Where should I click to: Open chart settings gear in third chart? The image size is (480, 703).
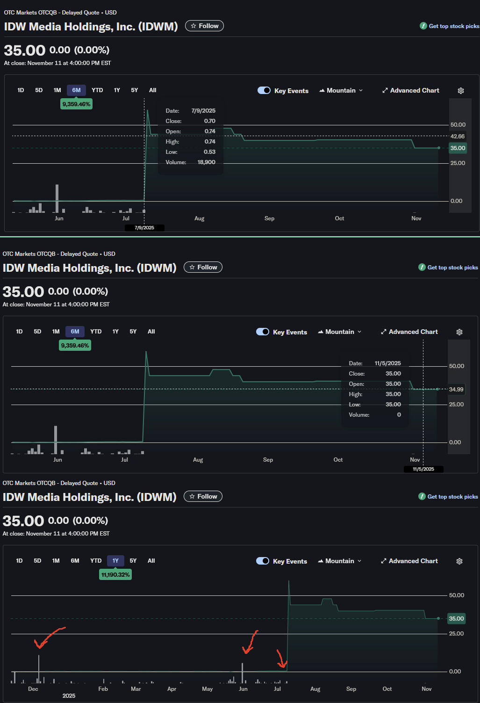click(x=459, y=561)
